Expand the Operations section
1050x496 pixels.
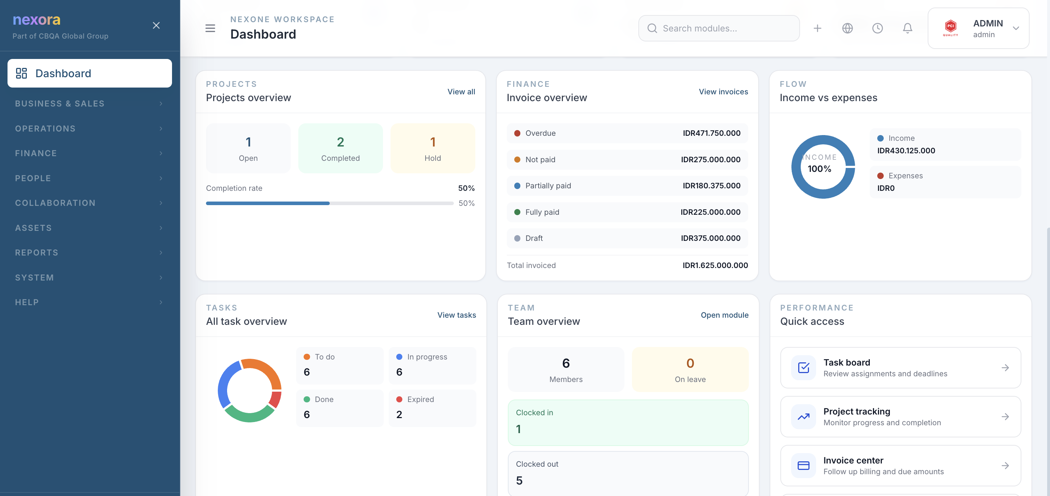point(90,128)
